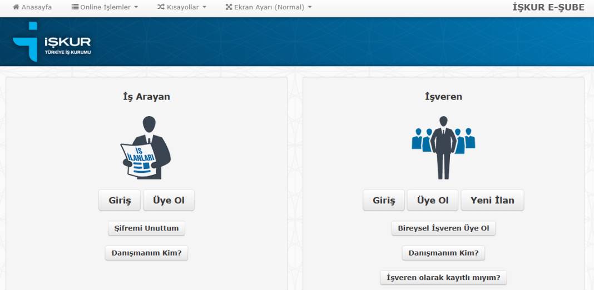This screenshot has height=290, width=594.
Task: Click the İş Arayan heading
Action: tap(147, 97)
